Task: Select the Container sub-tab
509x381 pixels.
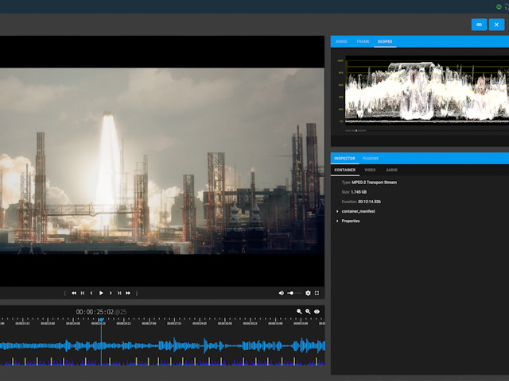Action: tap(344, 170)
